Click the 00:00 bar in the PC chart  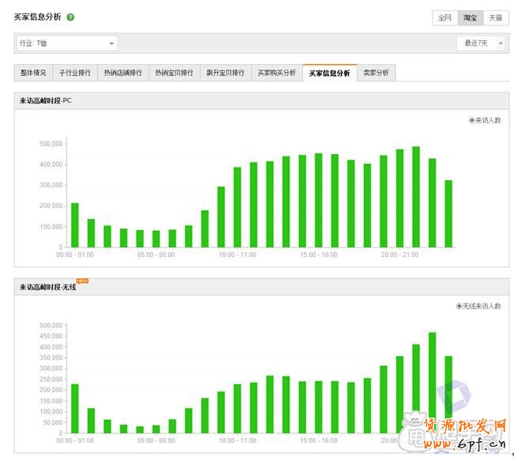[x=75, y=225]
